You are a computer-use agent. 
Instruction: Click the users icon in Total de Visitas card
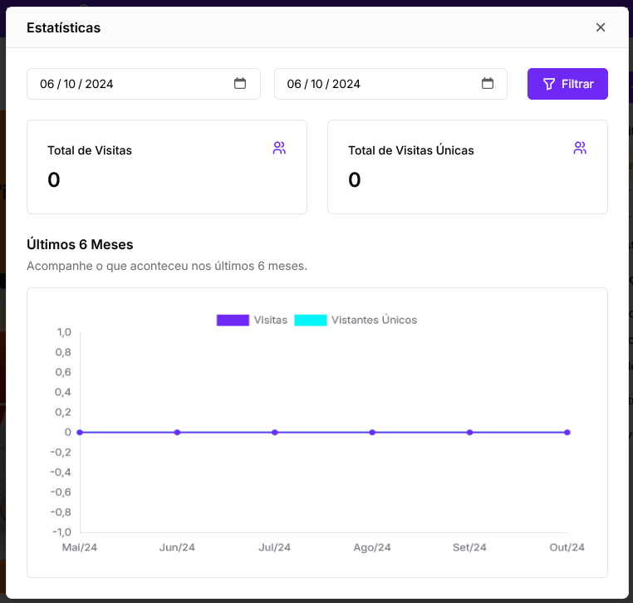click(279, 149)
